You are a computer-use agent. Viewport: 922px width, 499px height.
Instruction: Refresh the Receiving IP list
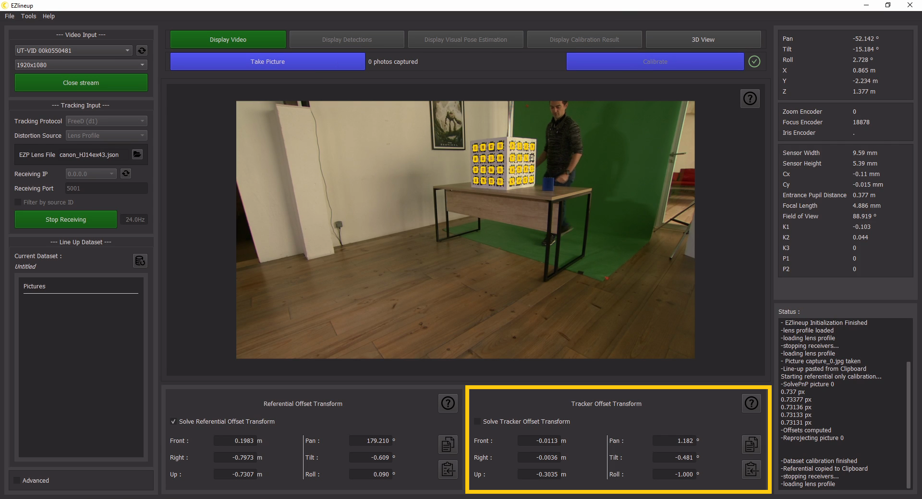pos(126,174)
